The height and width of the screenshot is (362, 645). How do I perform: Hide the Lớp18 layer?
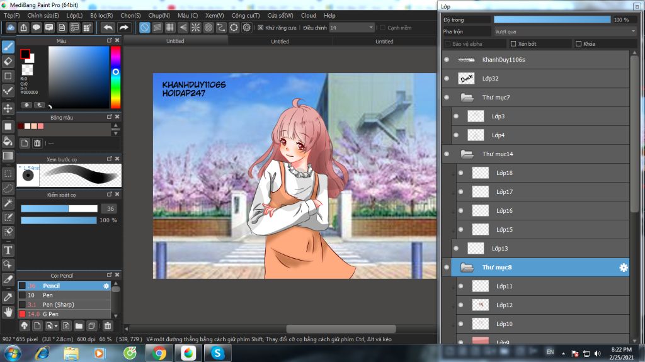click(x=460, y=173)
